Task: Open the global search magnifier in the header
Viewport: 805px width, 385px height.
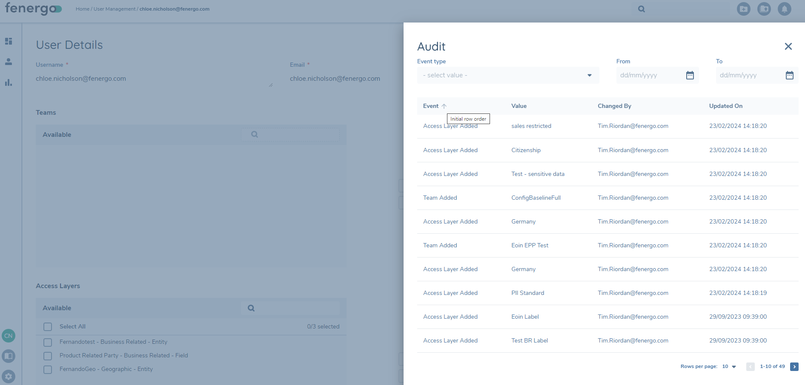Action: point(641,8)
